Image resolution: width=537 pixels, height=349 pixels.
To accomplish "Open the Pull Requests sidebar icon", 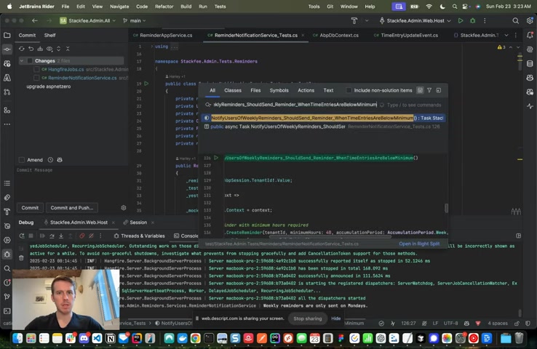I will (x=7, y=92).
